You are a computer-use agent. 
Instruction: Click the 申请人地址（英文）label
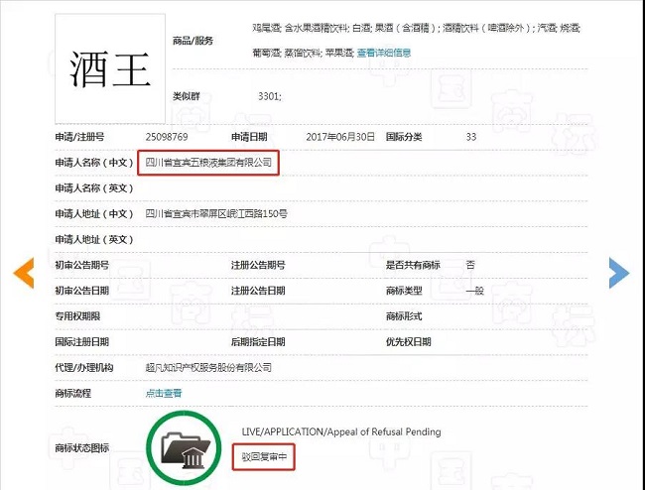point(94,239)
